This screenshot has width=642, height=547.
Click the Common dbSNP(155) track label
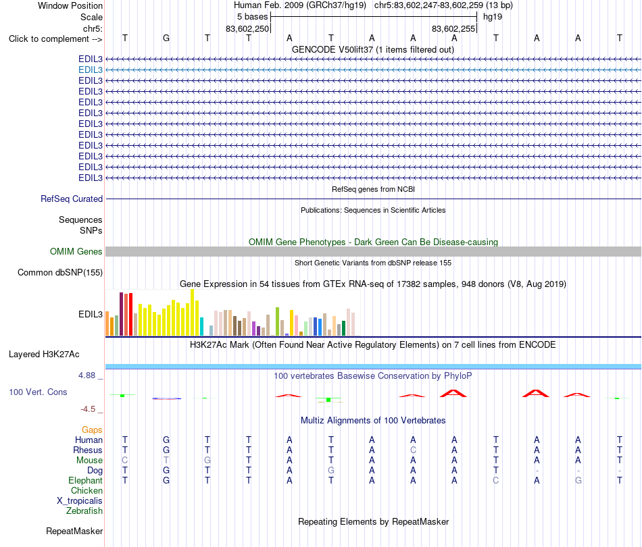(x=60, y=272)
